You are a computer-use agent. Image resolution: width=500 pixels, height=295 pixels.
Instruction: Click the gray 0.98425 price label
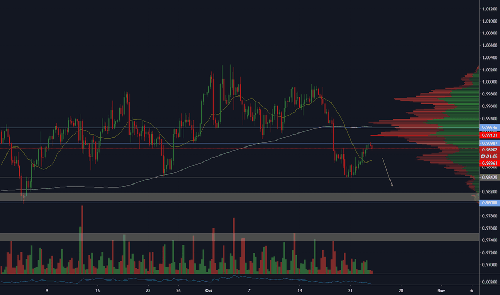pos(489,178)
